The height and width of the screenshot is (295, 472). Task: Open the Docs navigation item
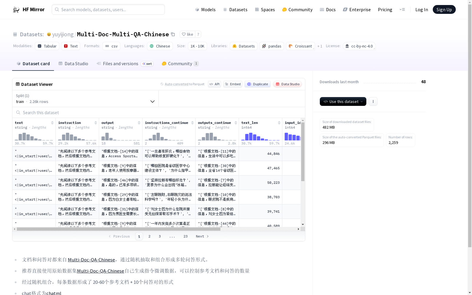(328, 9)
